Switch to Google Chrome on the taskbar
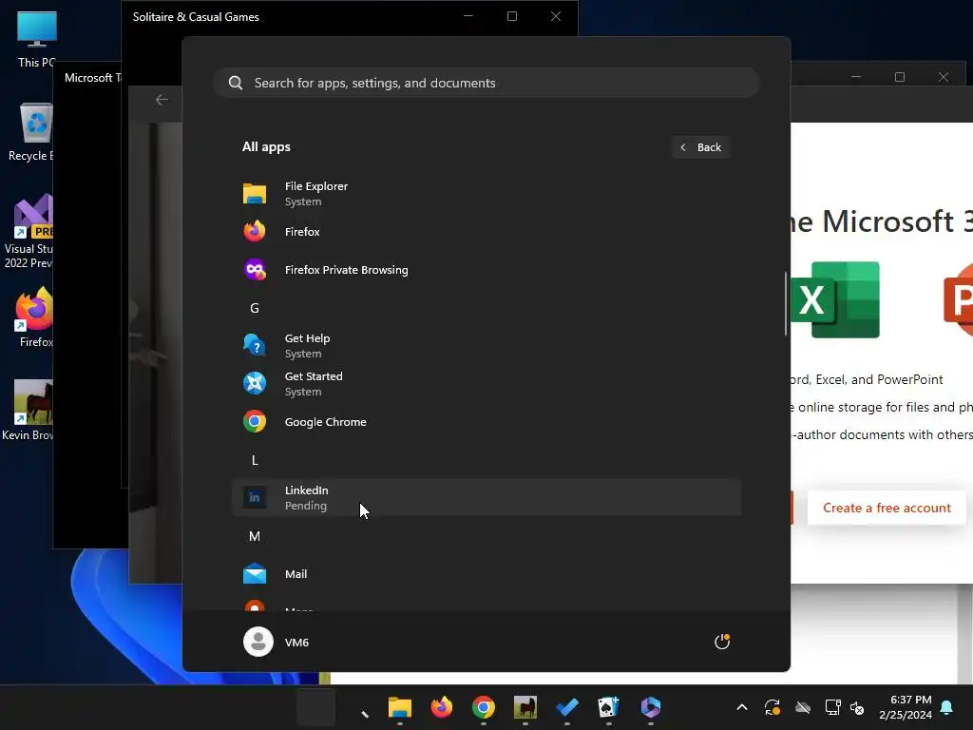This screenshot has width=973, height=730. [x=484, y=707]
